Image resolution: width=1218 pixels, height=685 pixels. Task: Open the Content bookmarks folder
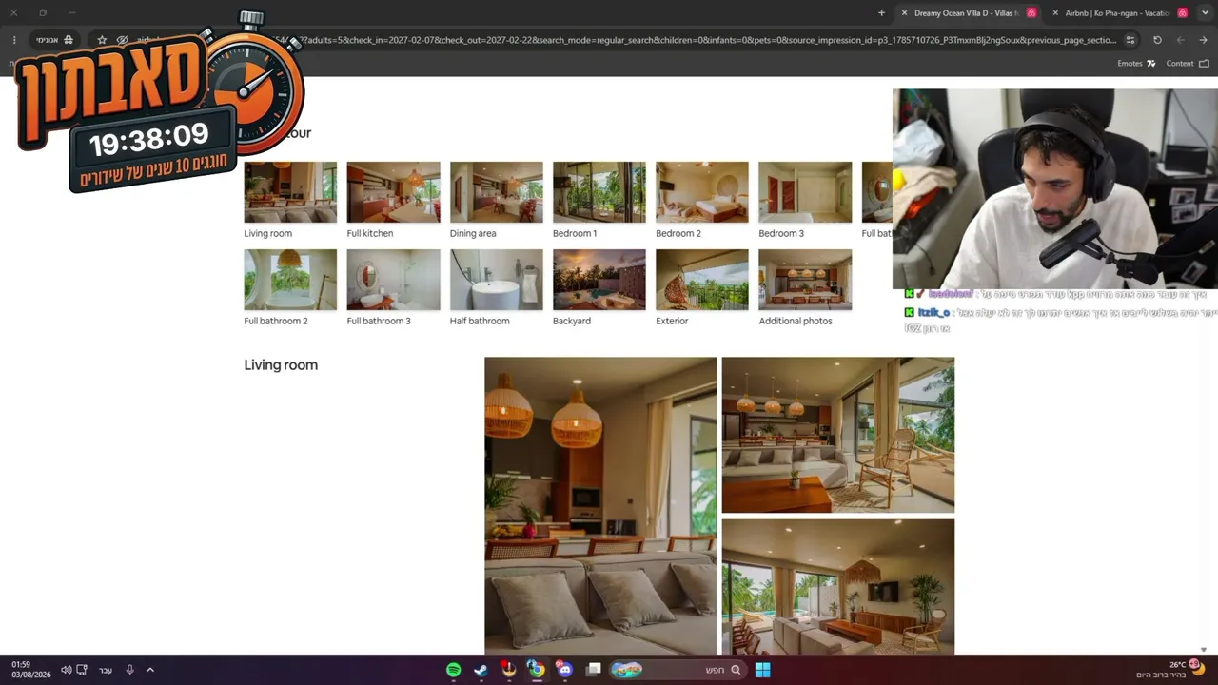click(1188, 64)
